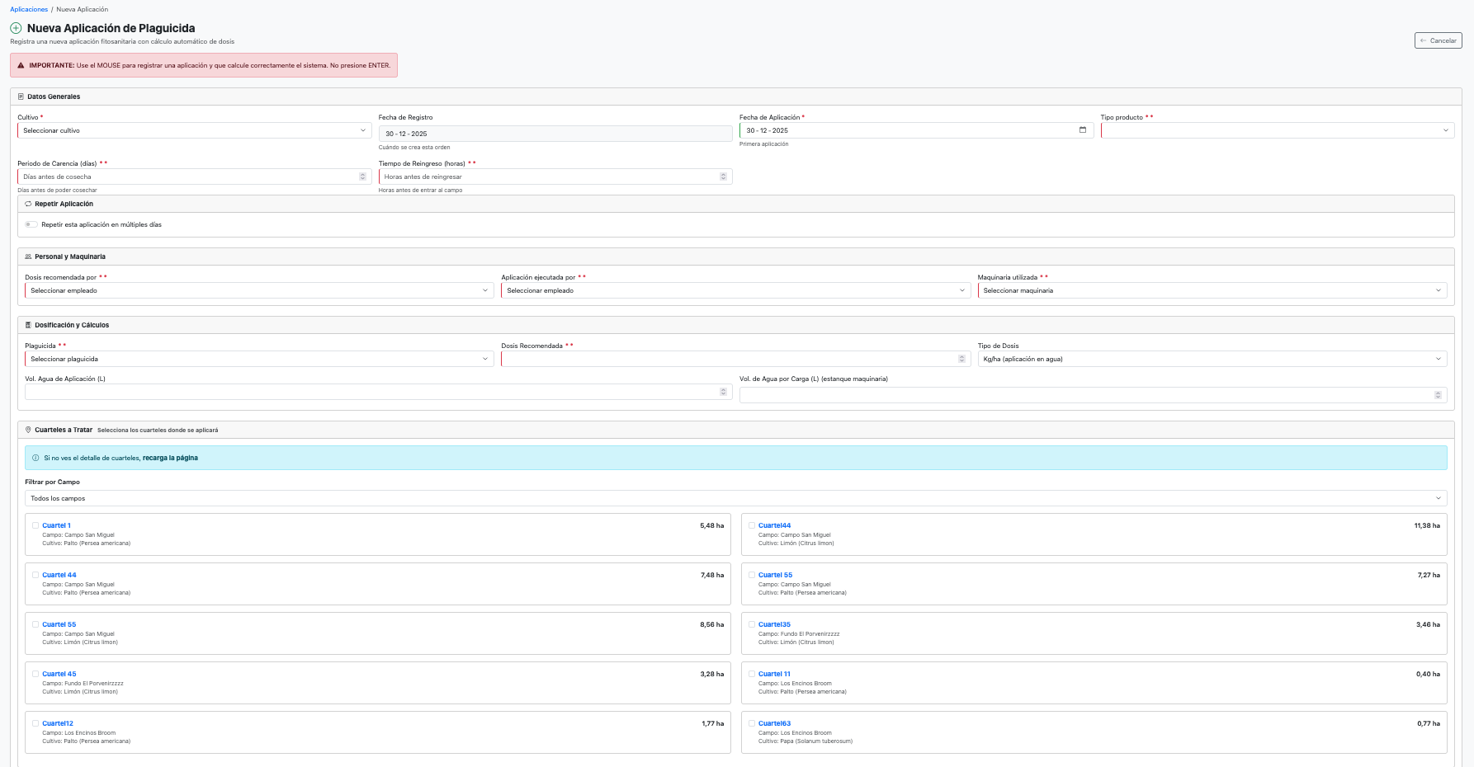The height and width of the screenshot is (767, 1474).
Task: Open calendar picker in Fecha de Aplicación
Action: (1082, 130)
